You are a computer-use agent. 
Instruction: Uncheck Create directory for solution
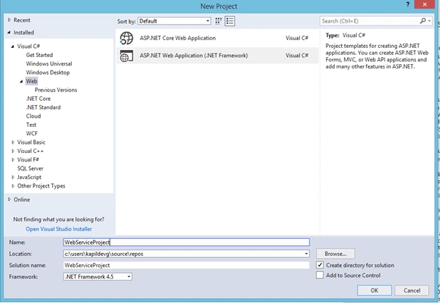[319, 265]
